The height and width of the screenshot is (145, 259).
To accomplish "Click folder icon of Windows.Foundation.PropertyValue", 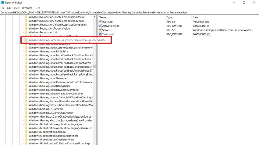I will (x=26, y=28).
